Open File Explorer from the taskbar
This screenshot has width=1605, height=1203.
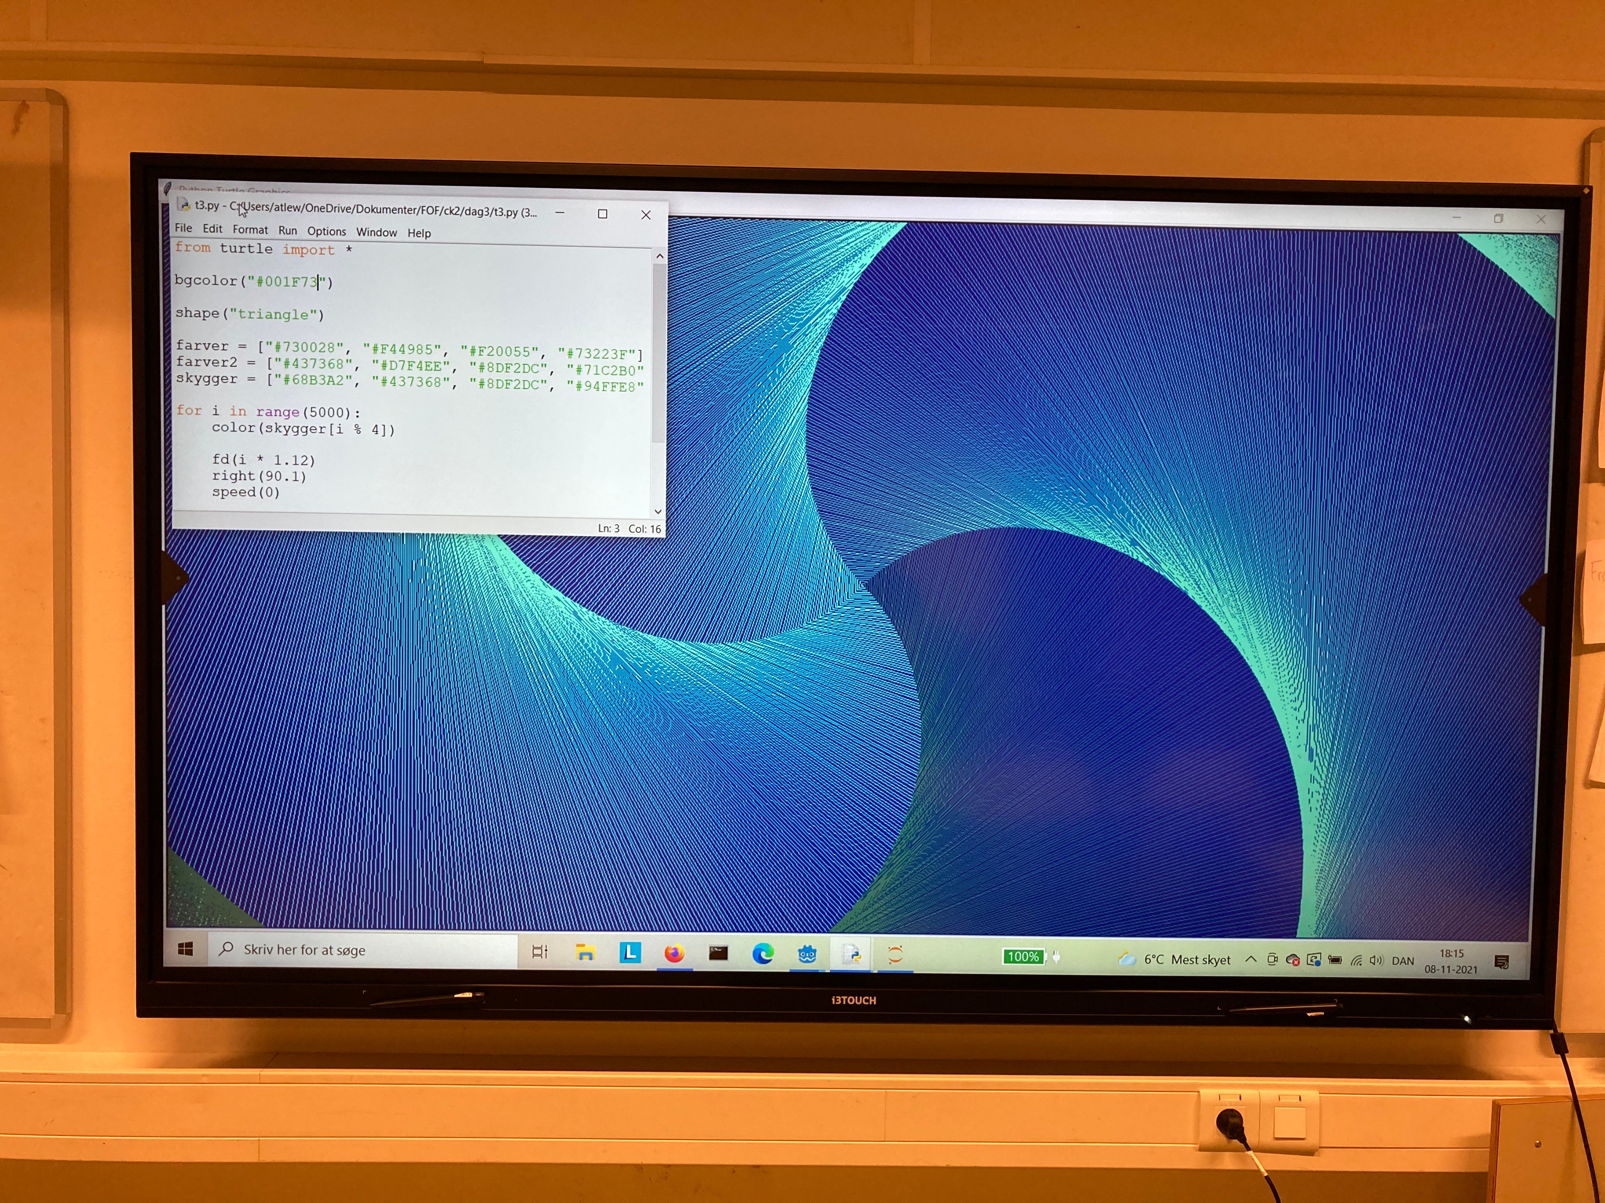point(585,953)
